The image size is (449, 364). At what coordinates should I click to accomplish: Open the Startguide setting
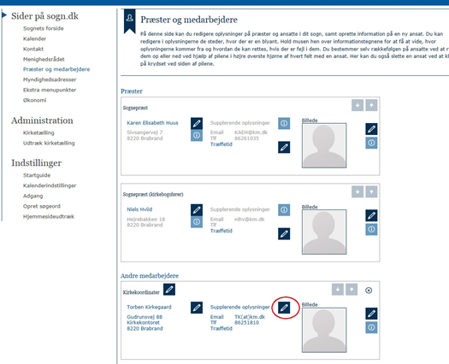[x=37, y=175]
